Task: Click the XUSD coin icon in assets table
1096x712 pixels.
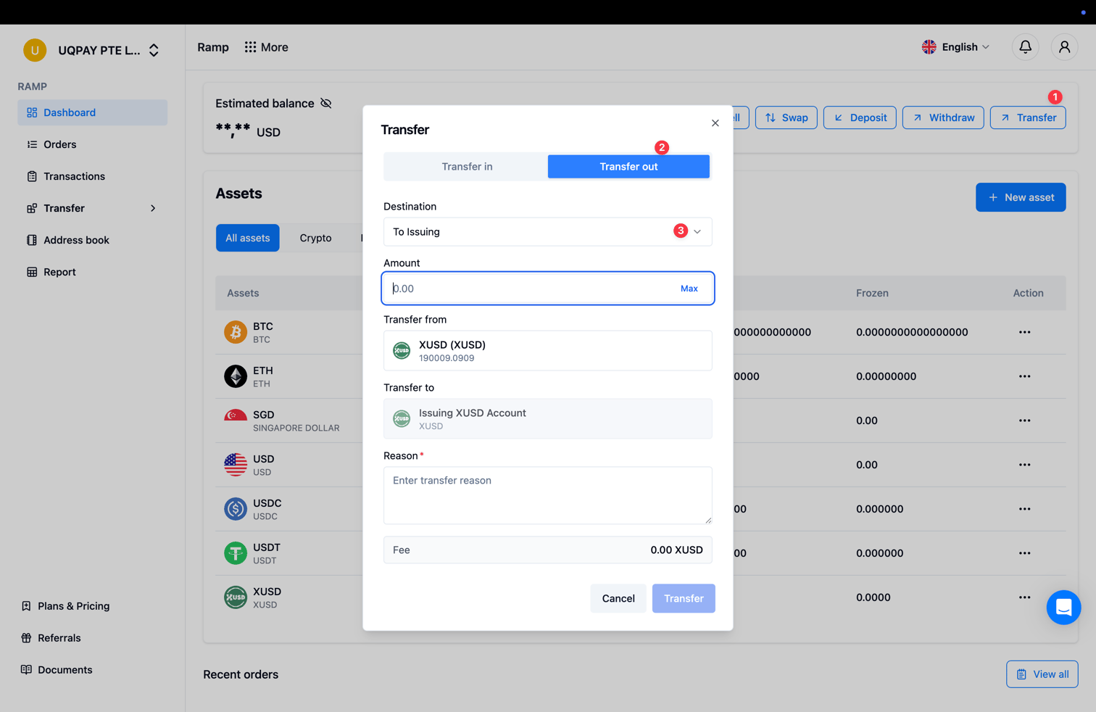Action: click(x=235, y=597)
